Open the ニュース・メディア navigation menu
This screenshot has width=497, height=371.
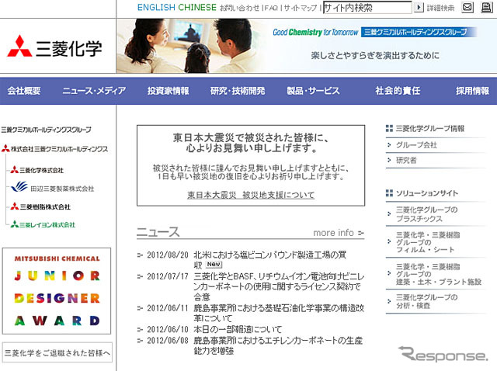pos(94,91)
